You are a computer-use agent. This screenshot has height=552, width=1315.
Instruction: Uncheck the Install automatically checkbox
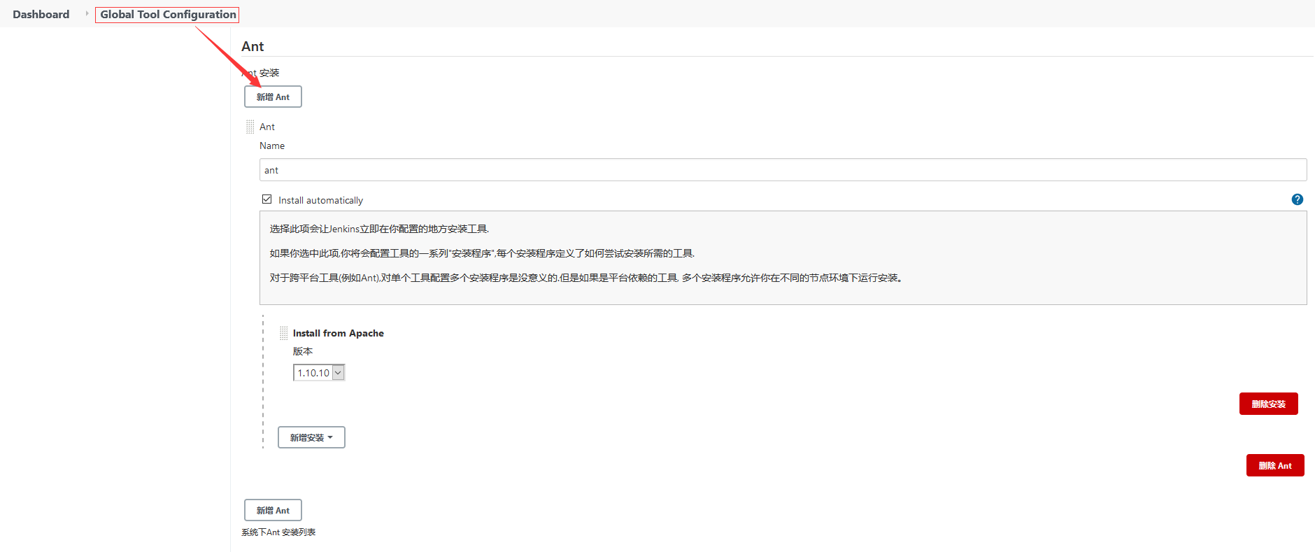(266, 199)
